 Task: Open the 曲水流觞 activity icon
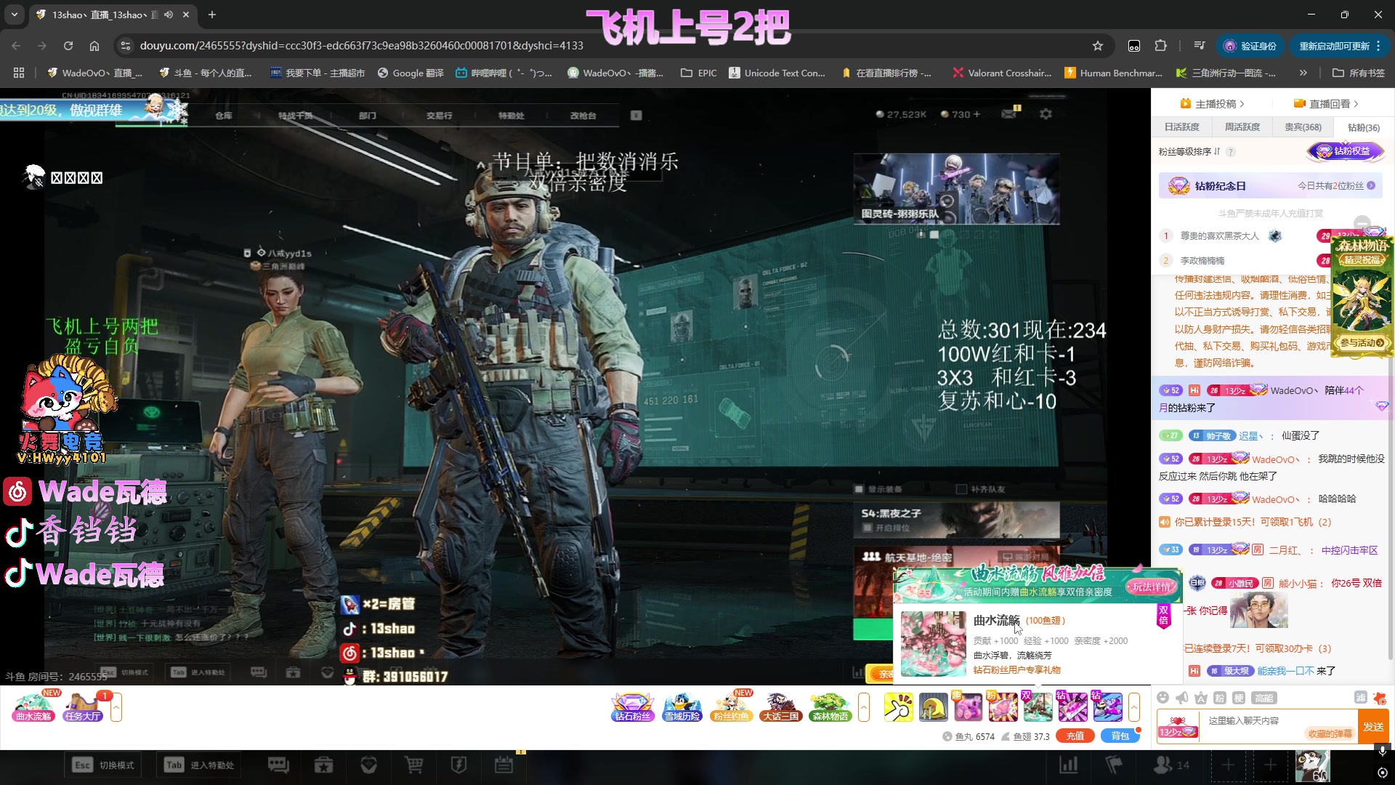(x=33, y=706)
